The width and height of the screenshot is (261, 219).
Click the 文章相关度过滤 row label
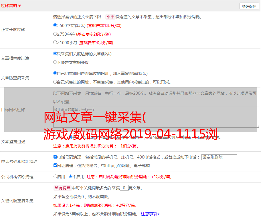click(x=15, y=58)
